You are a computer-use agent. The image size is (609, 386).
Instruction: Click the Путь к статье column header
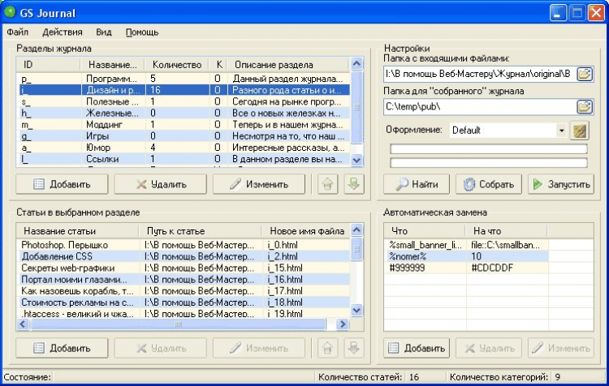pos(200,231)
